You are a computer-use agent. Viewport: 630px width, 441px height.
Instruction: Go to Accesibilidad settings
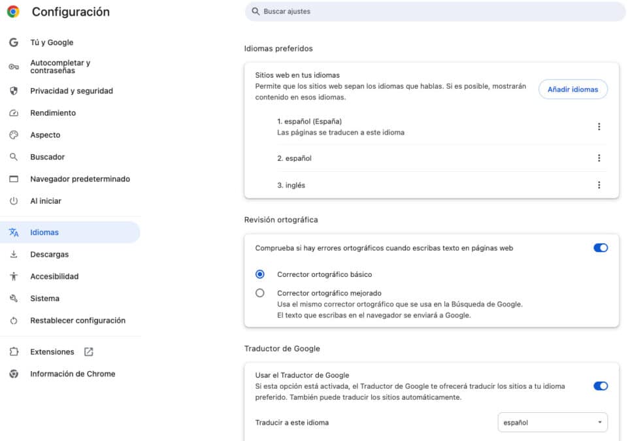tap(54, 276)
